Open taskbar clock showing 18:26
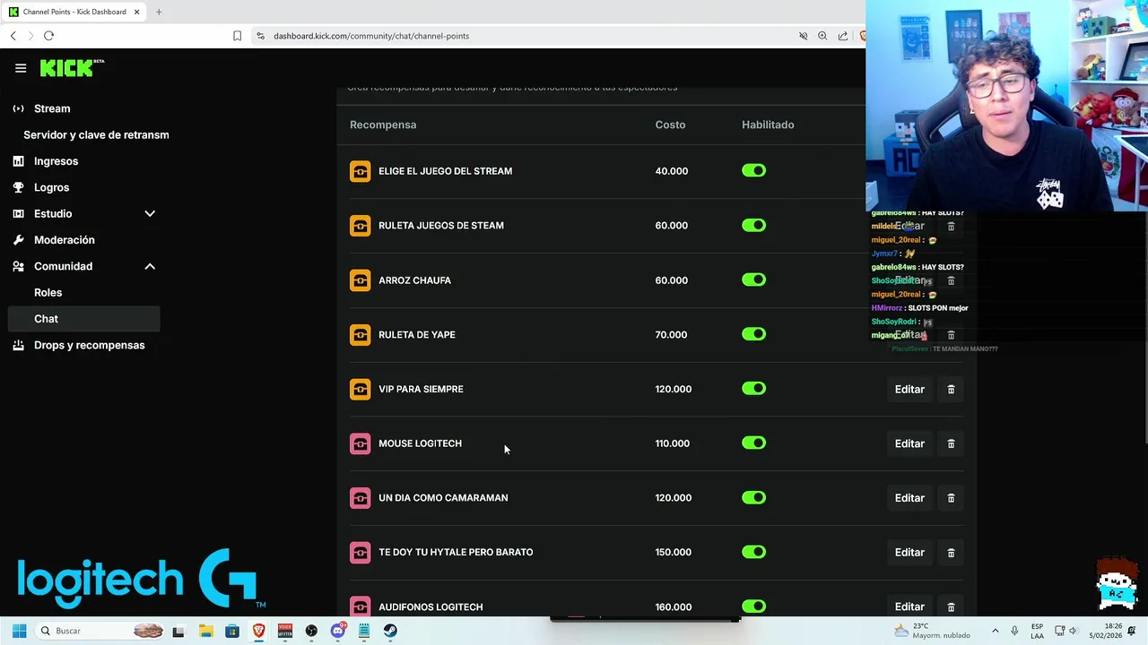The height and width of the screenshot is (645, 1148). [x=1106, y=631]
